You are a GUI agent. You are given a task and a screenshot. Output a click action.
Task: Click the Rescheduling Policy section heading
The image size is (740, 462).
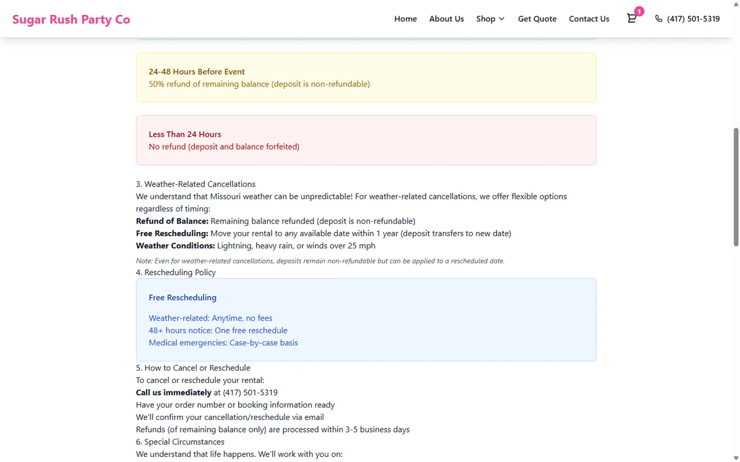(176, 273)
